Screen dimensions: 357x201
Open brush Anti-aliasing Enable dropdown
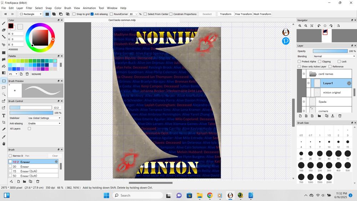[x=44, y=124]
